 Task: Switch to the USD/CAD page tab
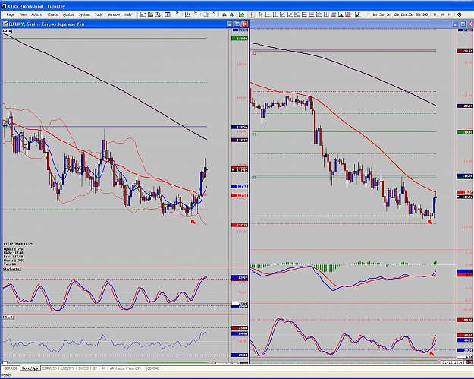[152, 368]
